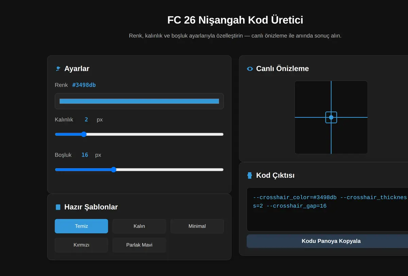This screenshot has height=276, width=408.
Task: Click the Kalınlık value 2
Action: [86, 119]
